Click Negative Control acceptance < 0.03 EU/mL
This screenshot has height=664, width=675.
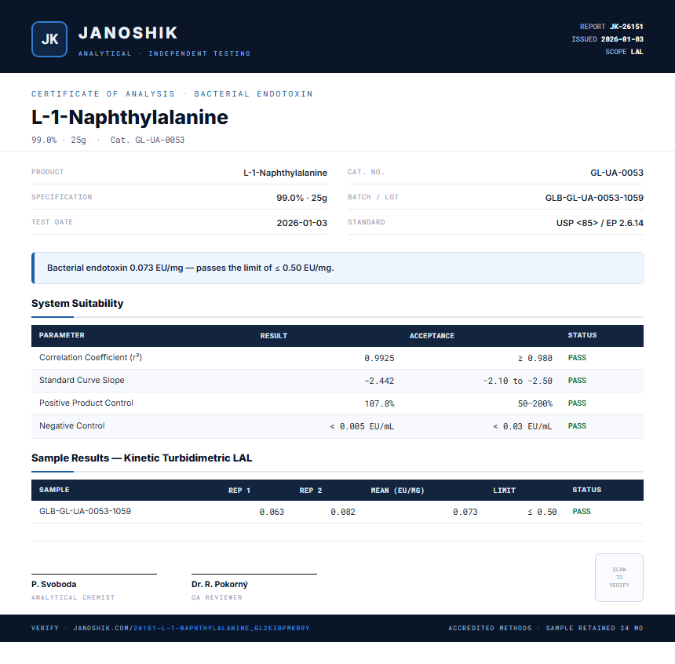[x=522, y=427]
